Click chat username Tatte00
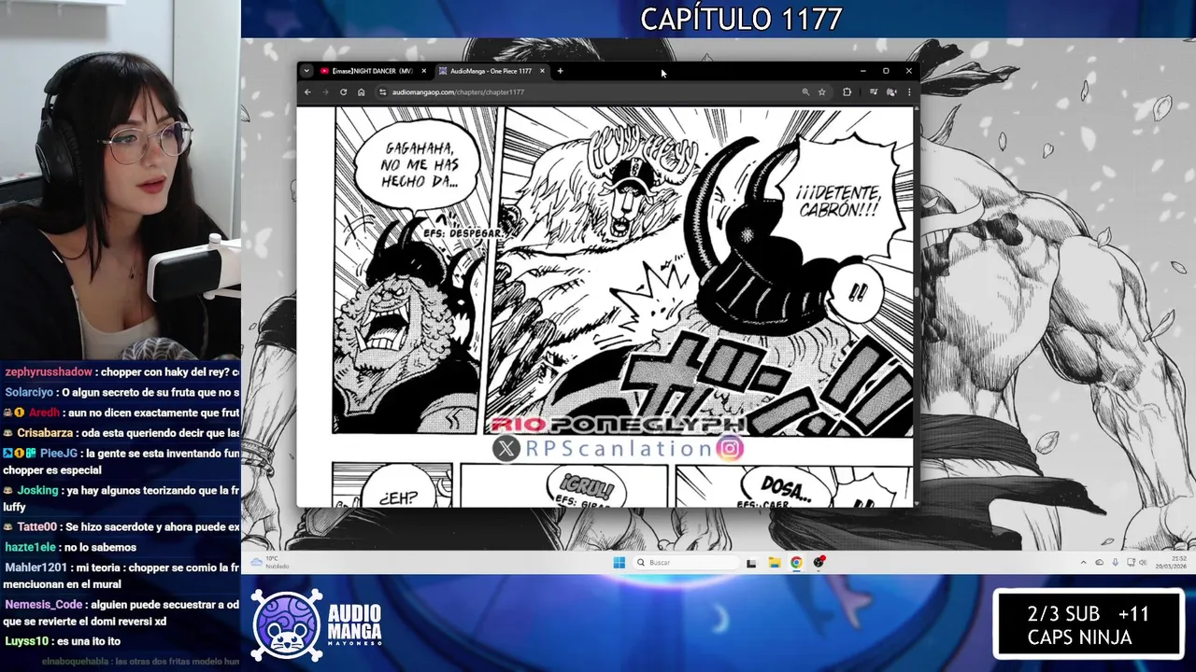Screen dimensions: 1196x672 36,527
